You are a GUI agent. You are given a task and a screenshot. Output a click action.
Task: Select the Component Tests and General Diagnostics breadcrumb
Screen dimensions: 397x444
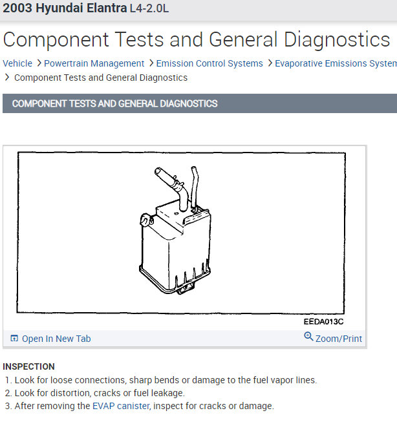(101, 78)
